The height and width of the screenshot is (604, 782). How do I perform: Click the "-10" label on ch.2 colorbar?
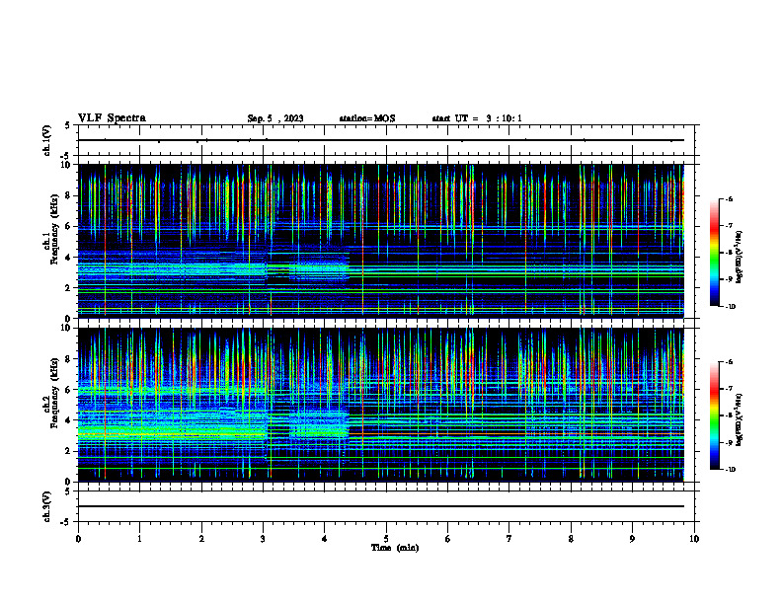coord(731,470)
